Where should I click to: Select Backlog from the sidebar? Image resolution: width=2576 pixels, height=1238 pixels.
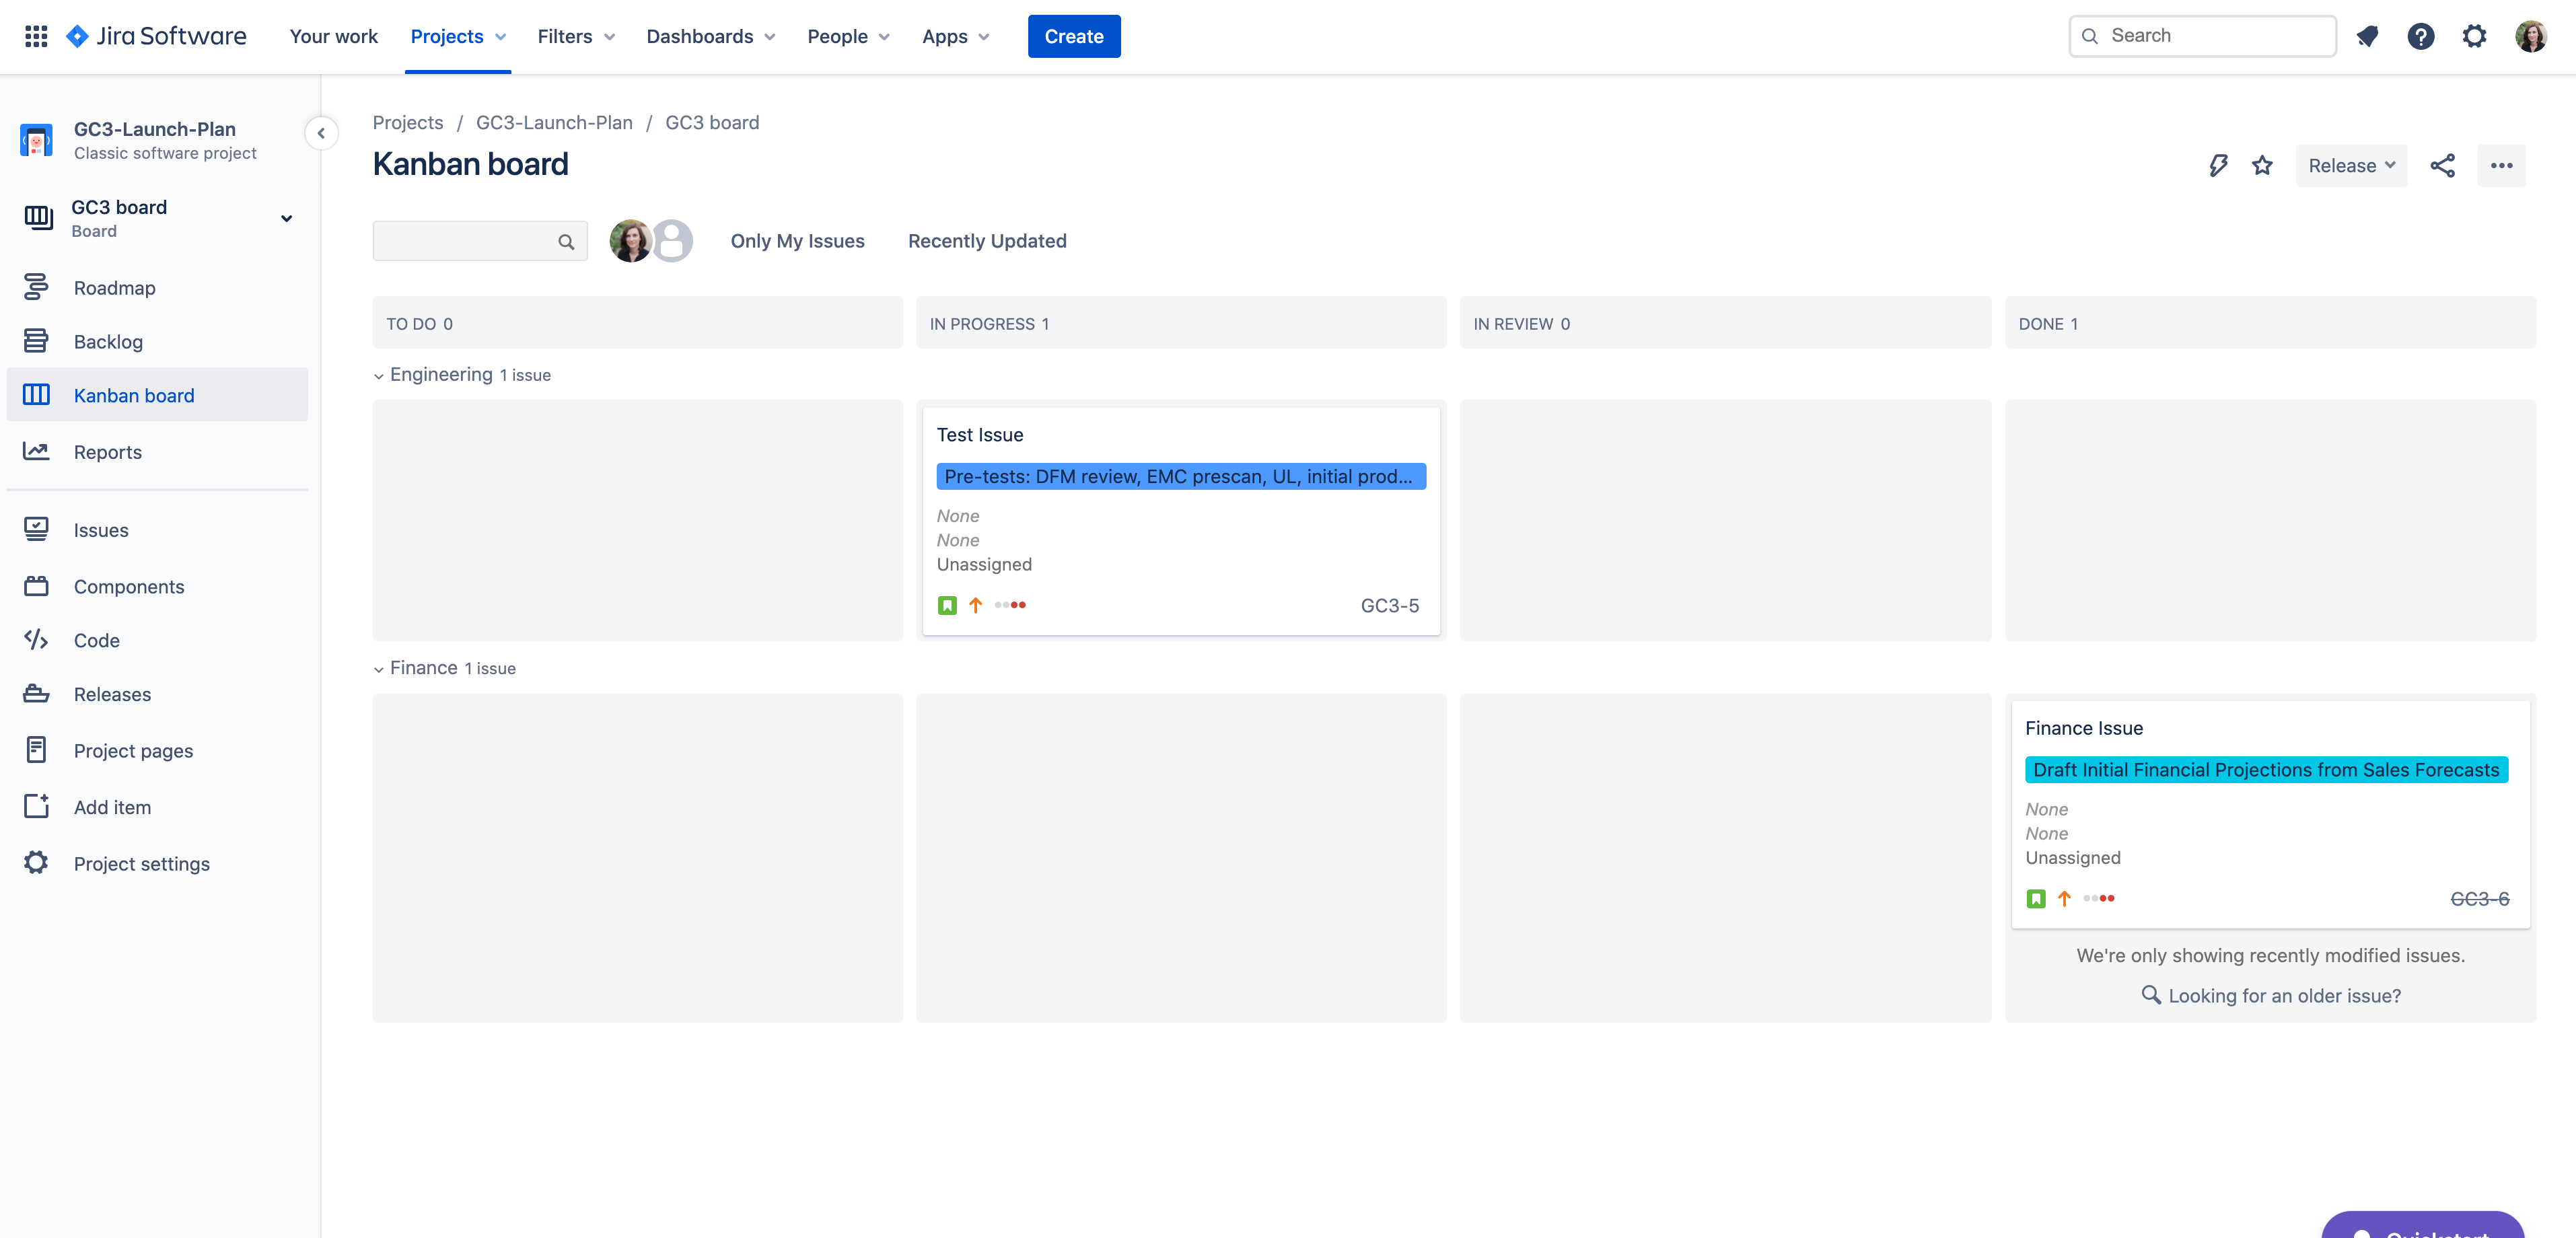click(108, 341)
